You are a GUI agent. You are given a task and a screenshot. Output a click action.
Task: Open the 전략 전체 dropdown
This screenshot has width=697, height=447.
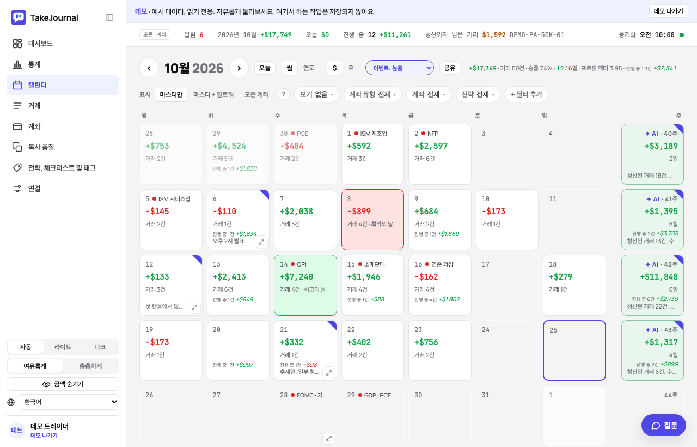click(x=478, y=94)
